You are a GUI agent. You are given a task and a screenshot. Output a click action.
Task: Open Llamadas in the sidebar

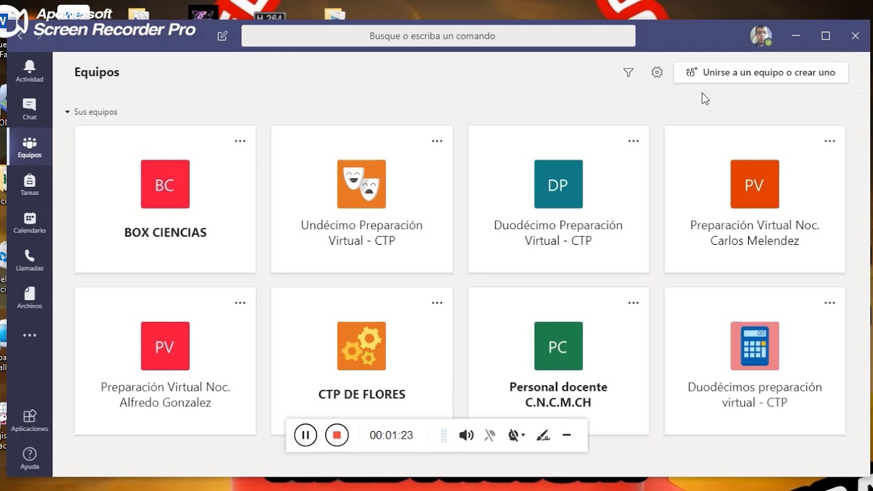29,261
